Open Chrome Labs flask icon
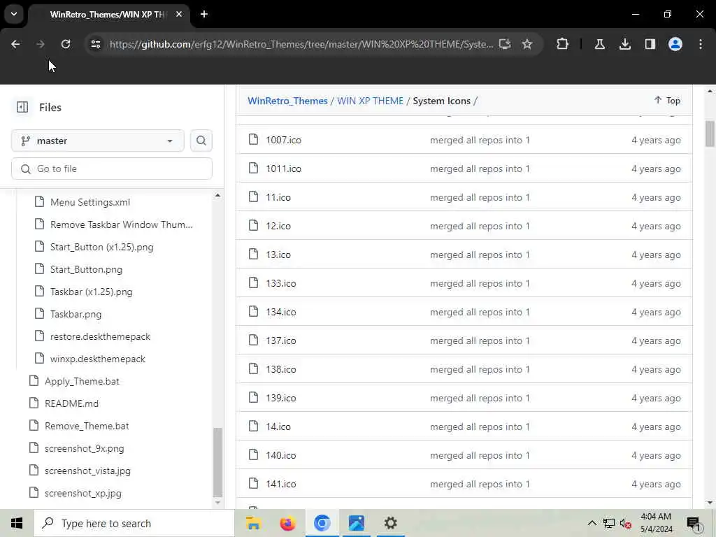Screen dimensions: 716x537 tap(600, 44)
